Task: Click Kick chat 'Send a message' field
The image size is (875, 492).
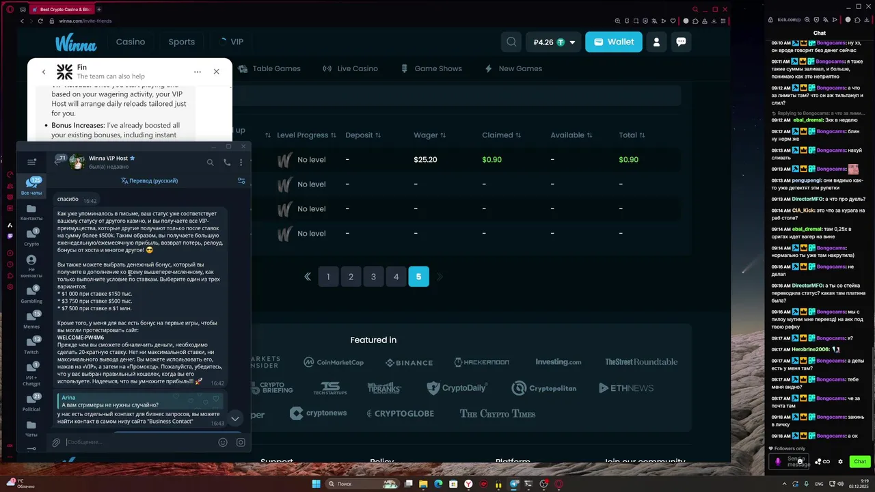Action: [790, 462]
